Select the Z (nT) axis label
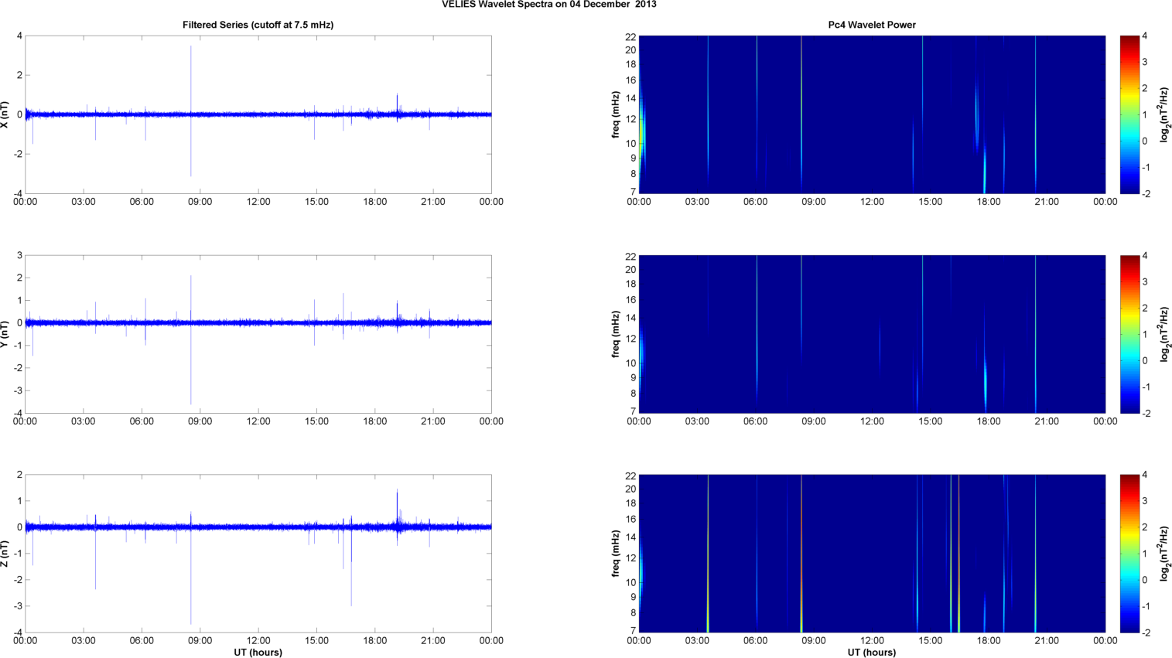1172x658 pixels. (5, 554)
